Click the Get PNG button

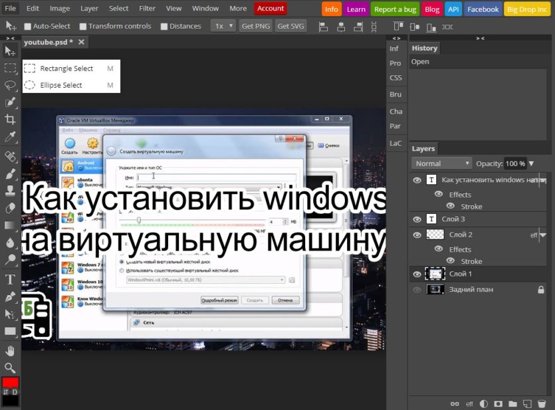pos(256,26)
